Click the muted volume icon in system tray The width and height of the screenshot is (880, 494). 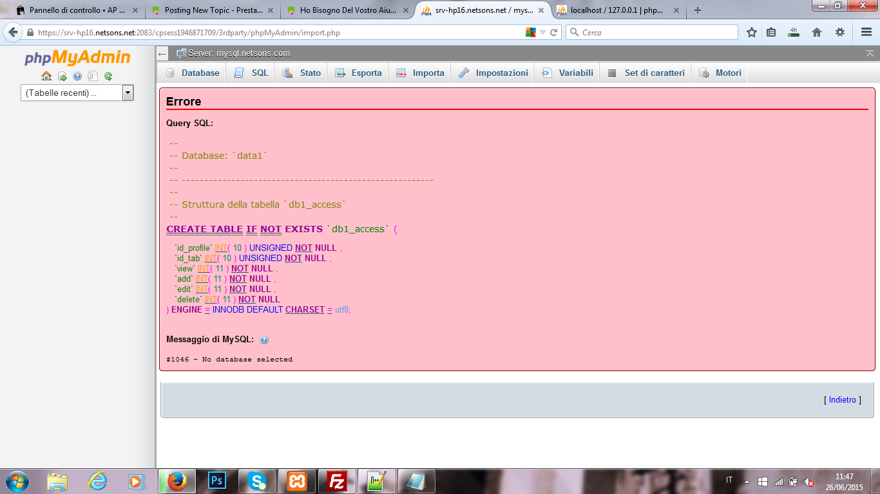[810, 482]
